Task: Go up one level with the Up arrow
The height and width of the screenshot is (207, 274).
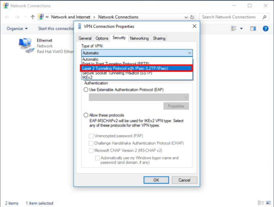Action: tap(32, 17)
